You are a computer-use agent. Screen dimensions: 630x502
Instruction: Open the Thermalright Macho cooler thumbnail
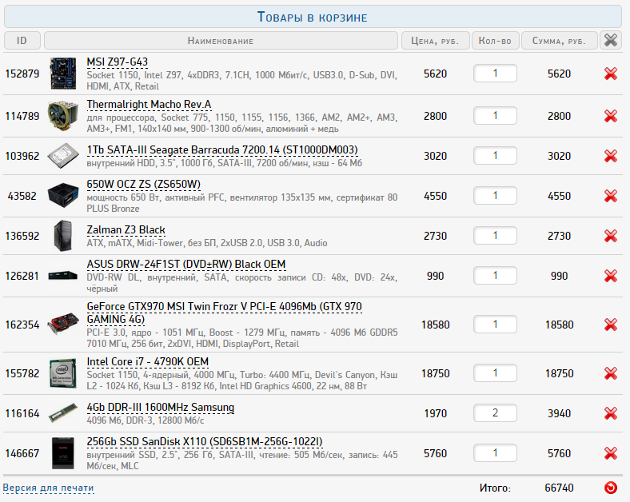(x=62, y=116)
